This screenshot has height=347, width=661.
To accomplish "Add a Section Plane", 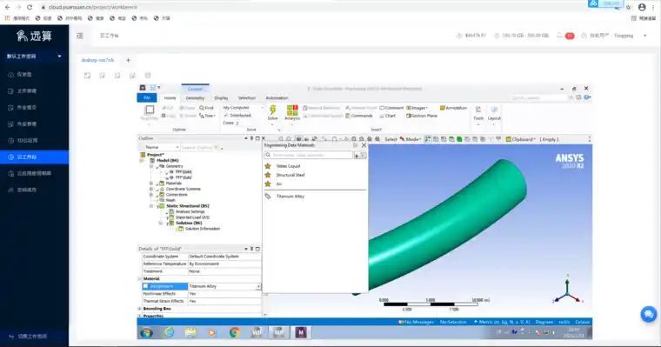I will 422,116.
